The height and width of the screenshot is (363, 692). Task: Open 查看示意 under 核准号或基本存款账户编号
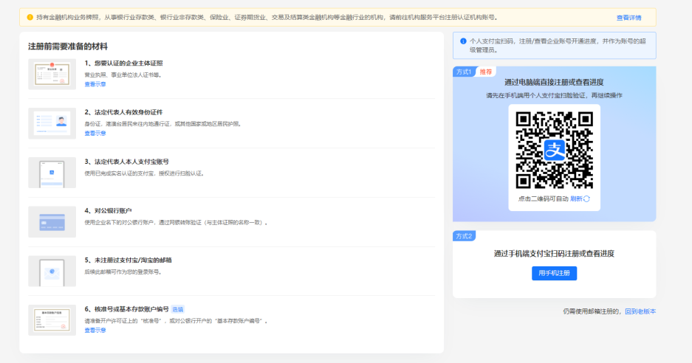[95, 331]
